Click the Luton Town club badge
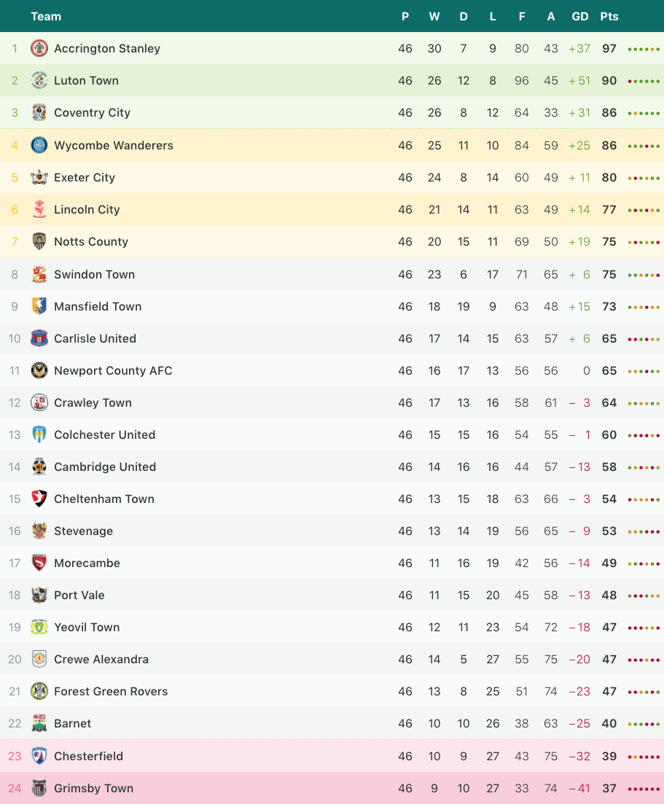This screenshot has height=804, width=664. point(39,80)
